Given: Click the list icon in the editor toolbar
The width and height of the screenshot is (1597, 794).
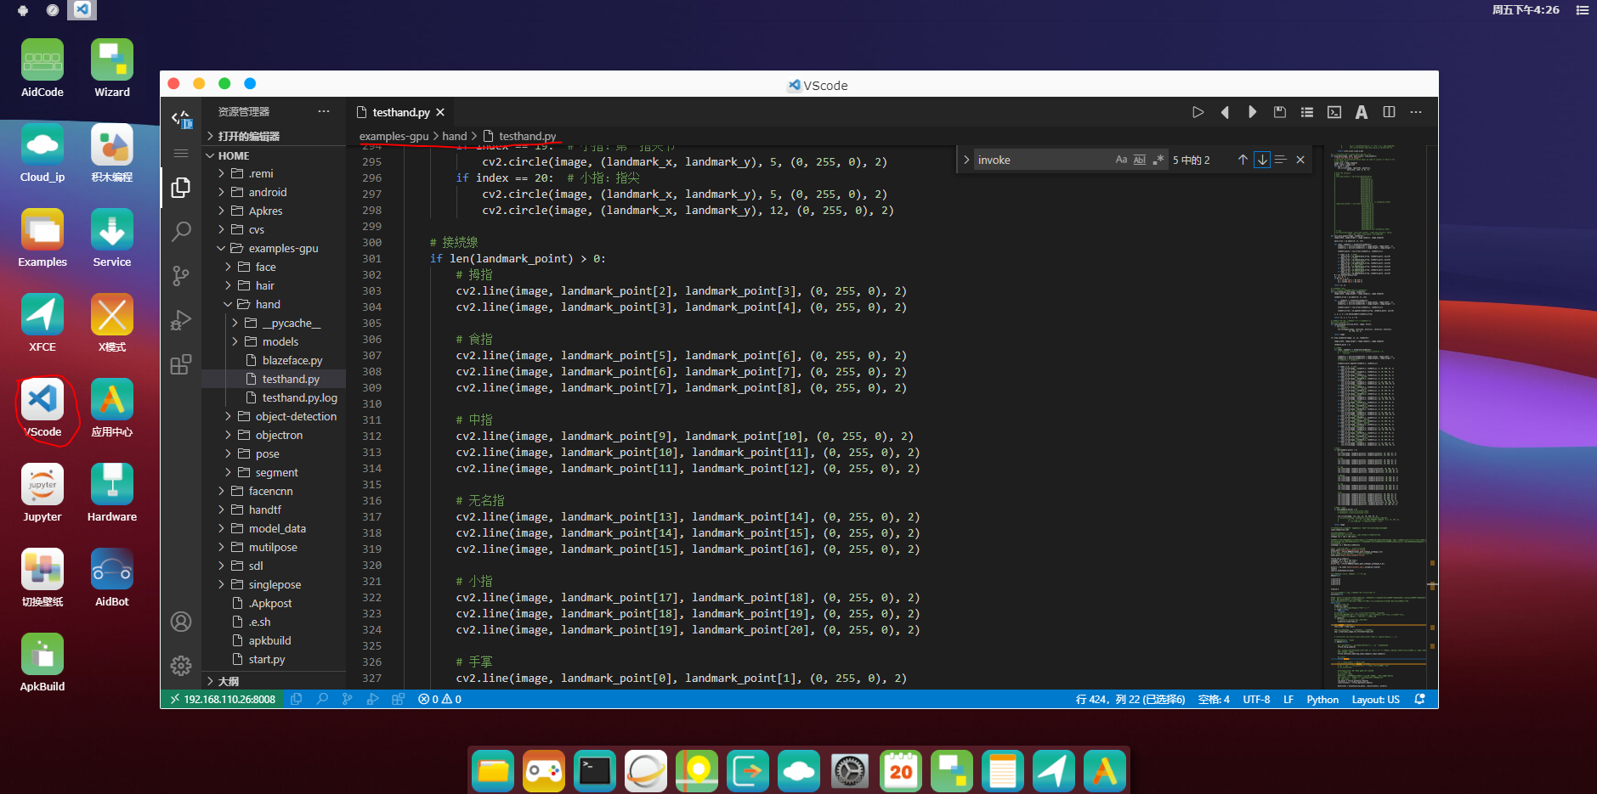Looking at the screenshot, I should pos(1307,112).
